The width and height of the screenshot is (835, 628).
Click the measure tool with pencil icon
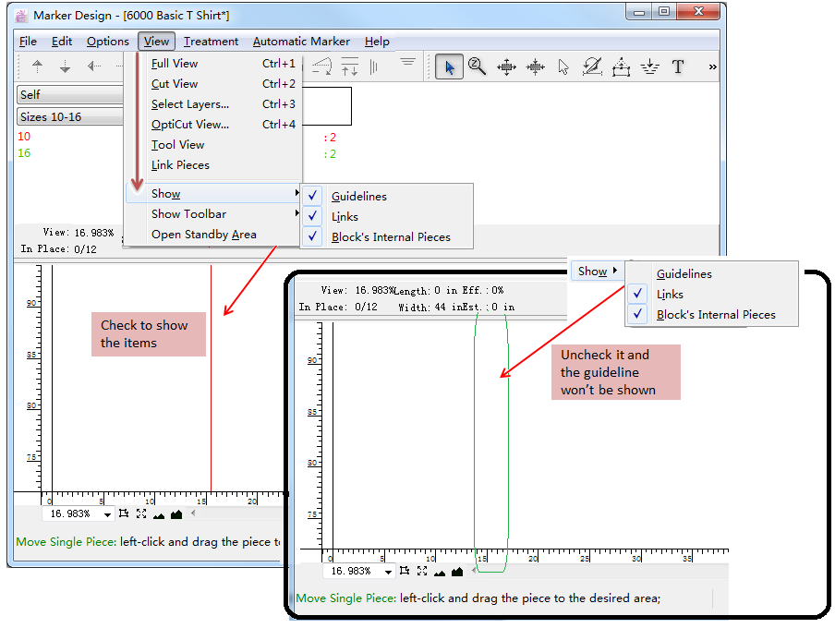pyautogui.click(x=592, y=66)
